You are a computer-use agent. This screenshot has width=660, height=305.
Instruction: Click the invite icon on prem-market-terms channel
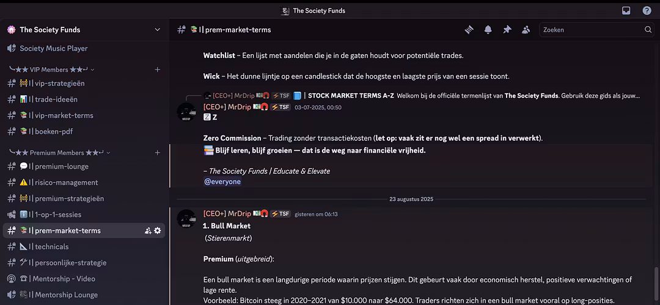[148, 231]
